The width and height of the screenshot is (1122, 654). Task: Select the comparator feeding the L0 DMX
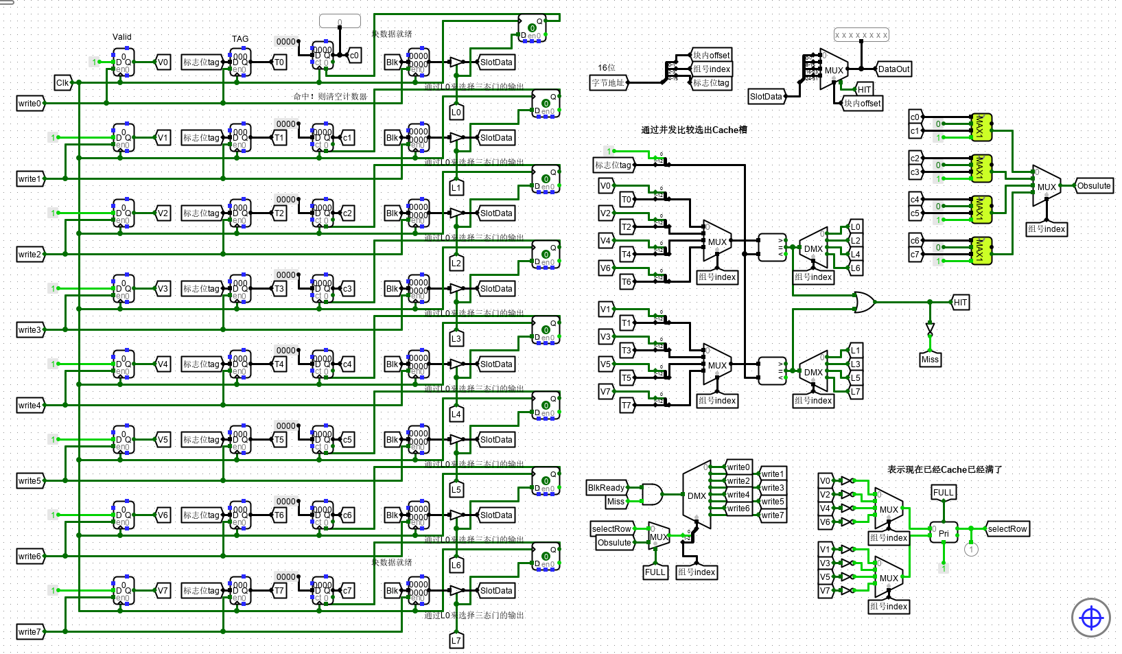772,247
